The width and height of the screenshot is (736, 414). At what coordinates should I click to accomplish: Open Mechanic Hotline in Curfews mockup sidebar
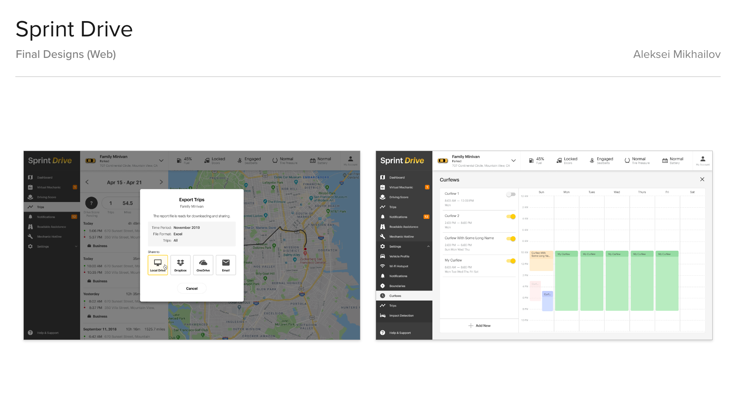click(404, 237)
